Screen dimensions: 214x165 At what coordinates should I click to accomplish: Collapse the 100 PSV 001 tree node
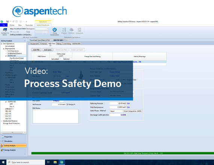(6, 56)
